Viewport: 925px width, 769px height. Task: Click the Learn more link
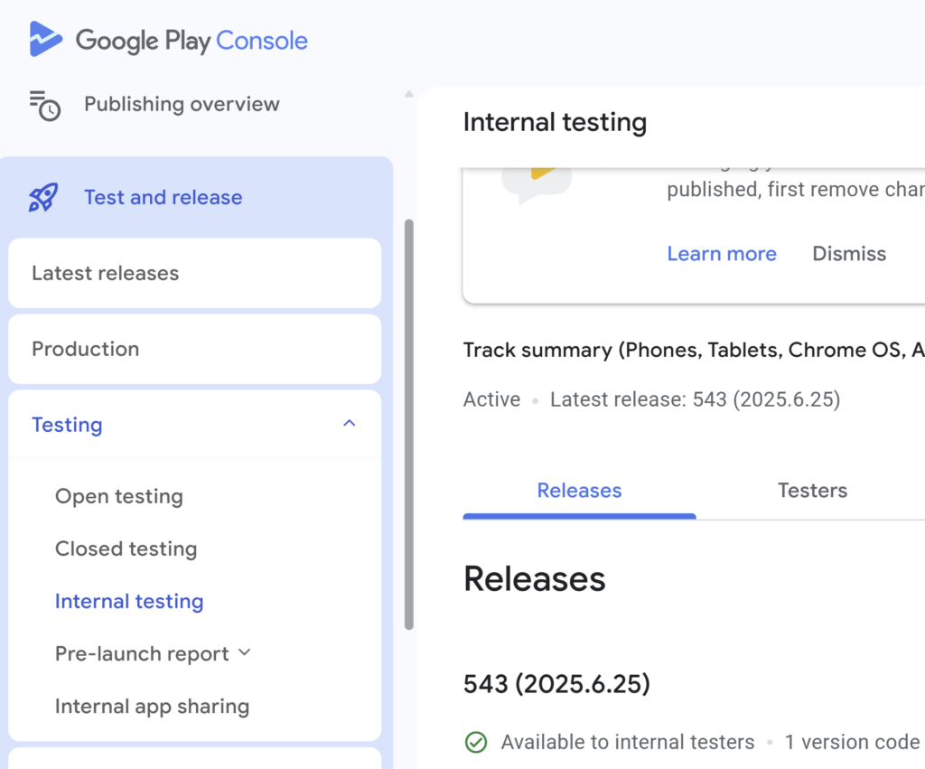tap(721, 254)
